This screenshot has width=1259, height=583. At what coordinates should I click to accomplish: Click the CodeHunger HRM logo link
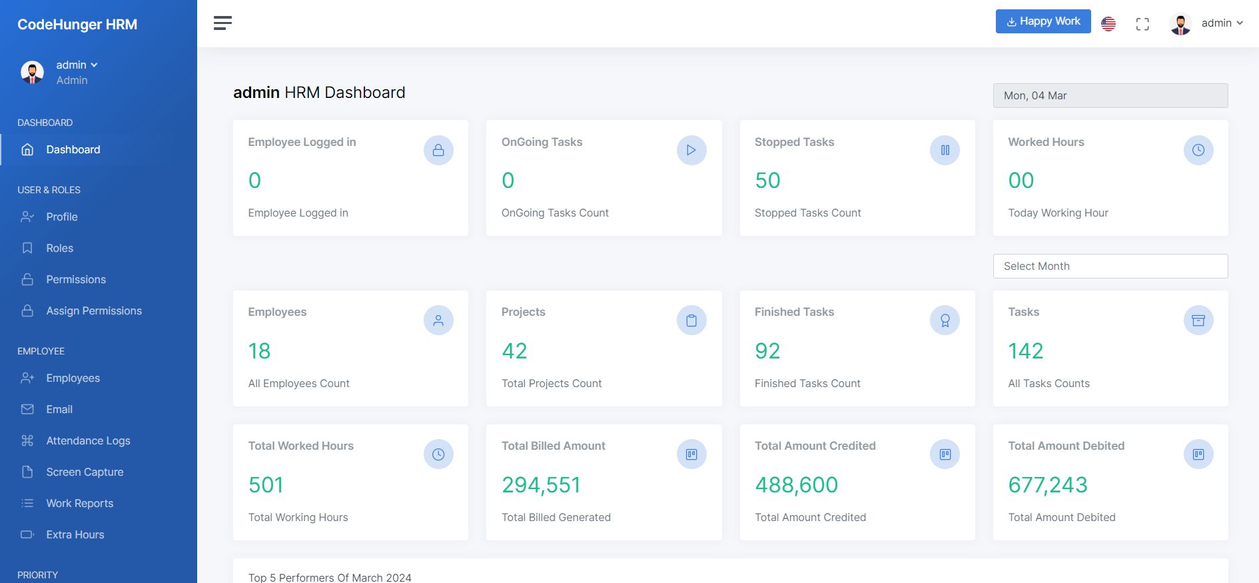coord(77,25)
